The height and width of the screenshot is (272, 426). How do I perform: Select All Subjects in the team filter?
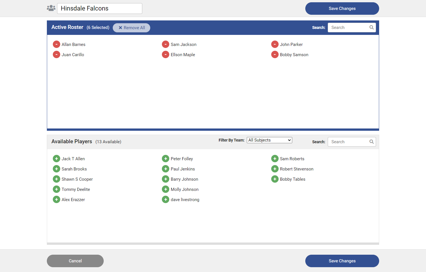[x=269, y=140]
